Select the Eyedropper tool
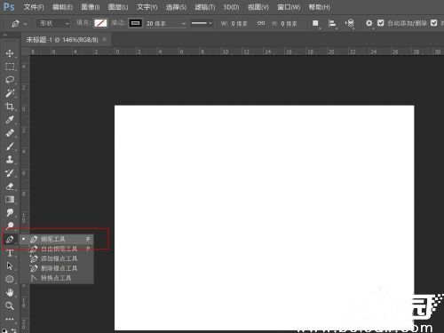This screenshot has width=444, height=333. click(10, 120)
